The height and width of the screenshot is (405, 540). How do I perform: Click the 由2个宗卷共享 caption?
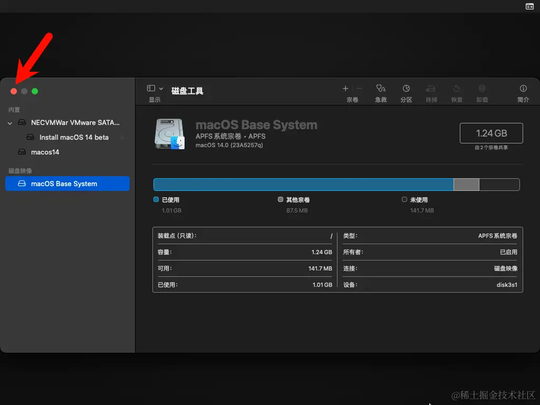(x=491, y=148)
